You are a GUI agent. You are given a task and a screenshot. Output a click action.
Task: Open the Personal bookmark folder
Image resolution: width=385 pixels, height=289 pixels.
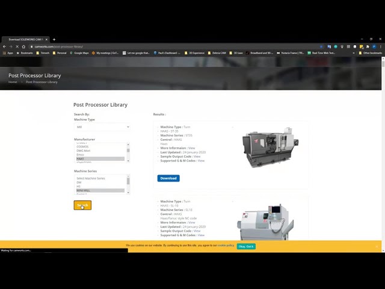point(60,53)
